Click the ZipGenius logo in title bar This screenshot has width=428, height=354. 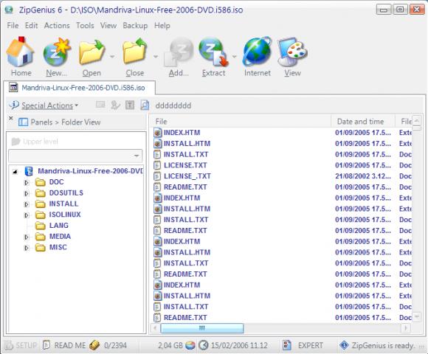coord(9,10)
